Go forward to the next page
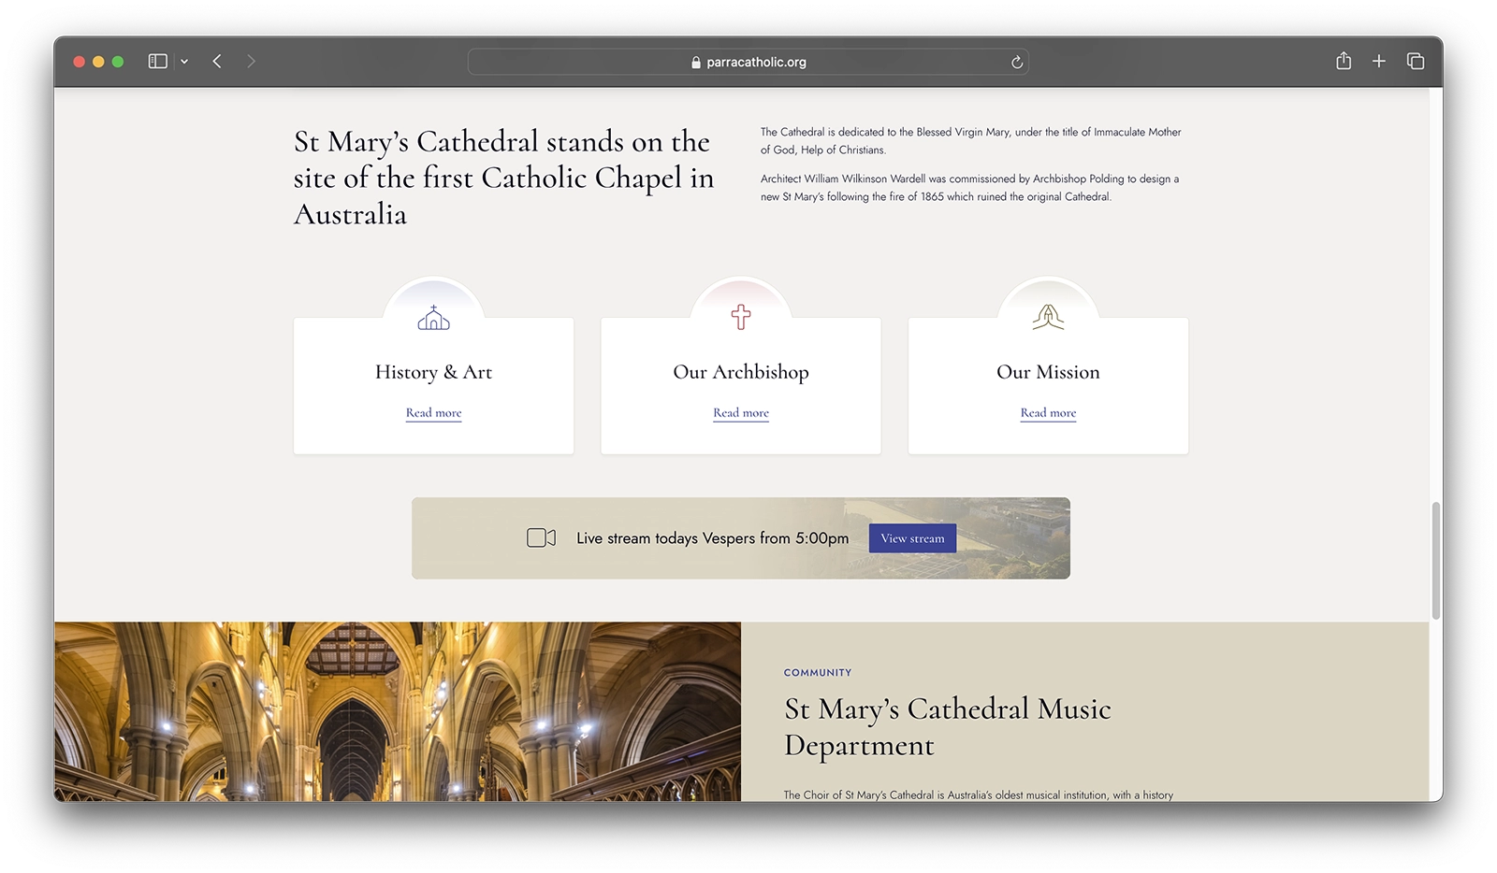Screen dimensions: 1497x873 [251, 62]
